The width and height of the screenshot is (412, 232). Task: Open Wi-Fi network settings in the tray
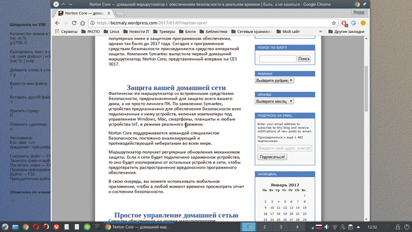(x=334, y=227)
